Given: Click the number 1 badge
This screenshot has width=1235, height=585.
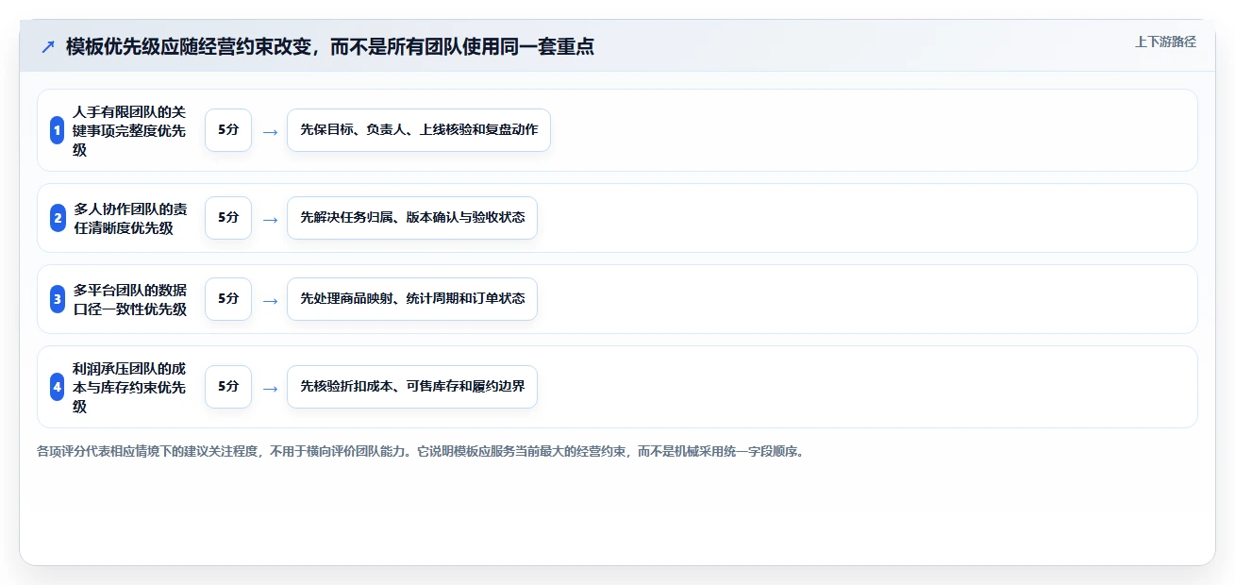Looking at the screenshot, I should click(58, 130).
